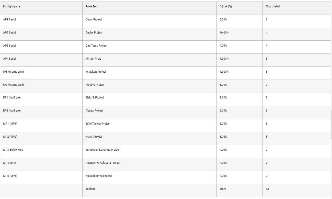The width and height of the screenshot is (332, 199).
Task: Click the Proje Seti column header
Action: tap(91, 6)
